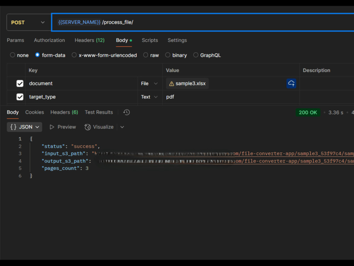This screenshot has height=266, width=354.
Task: Click the "status": "success" JSON line
Action: 71,146
